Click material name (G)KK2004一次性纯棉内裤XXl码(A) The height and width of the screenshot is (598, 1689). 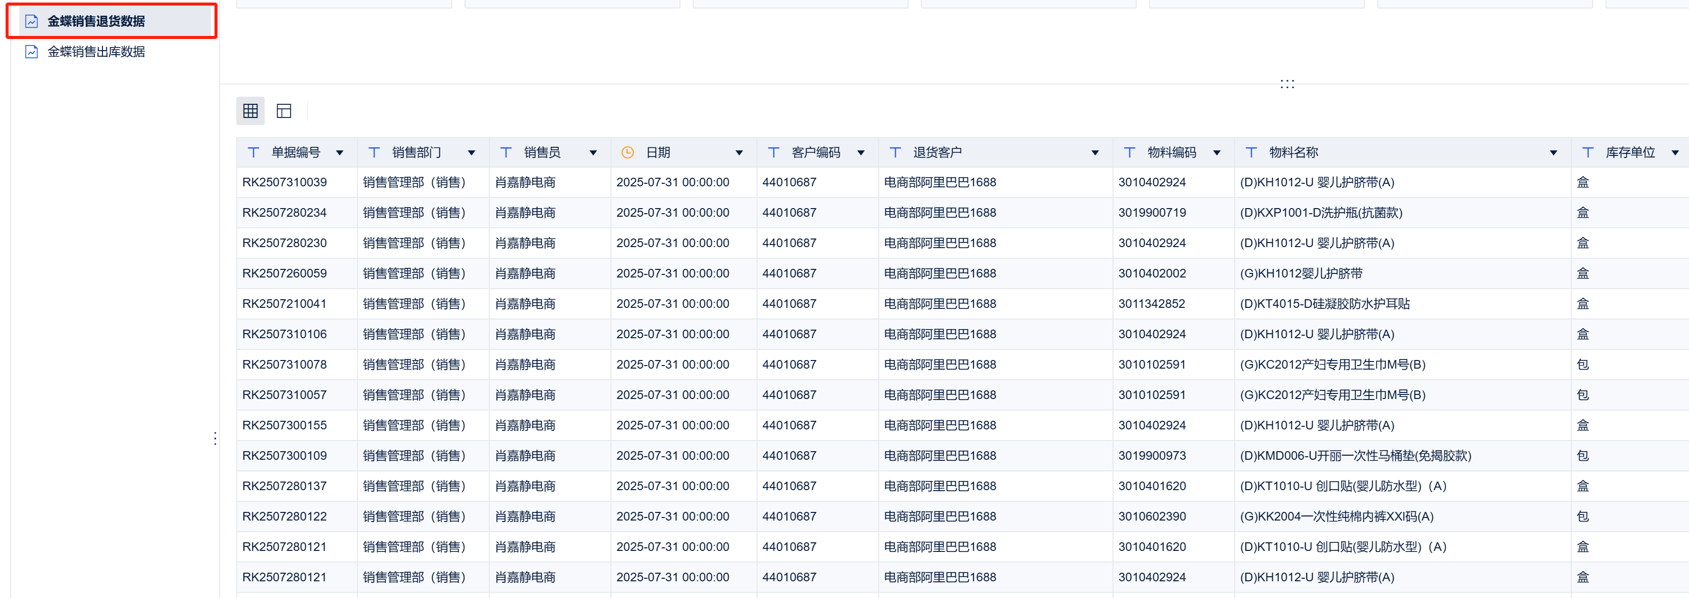[x=1337, y=517]
